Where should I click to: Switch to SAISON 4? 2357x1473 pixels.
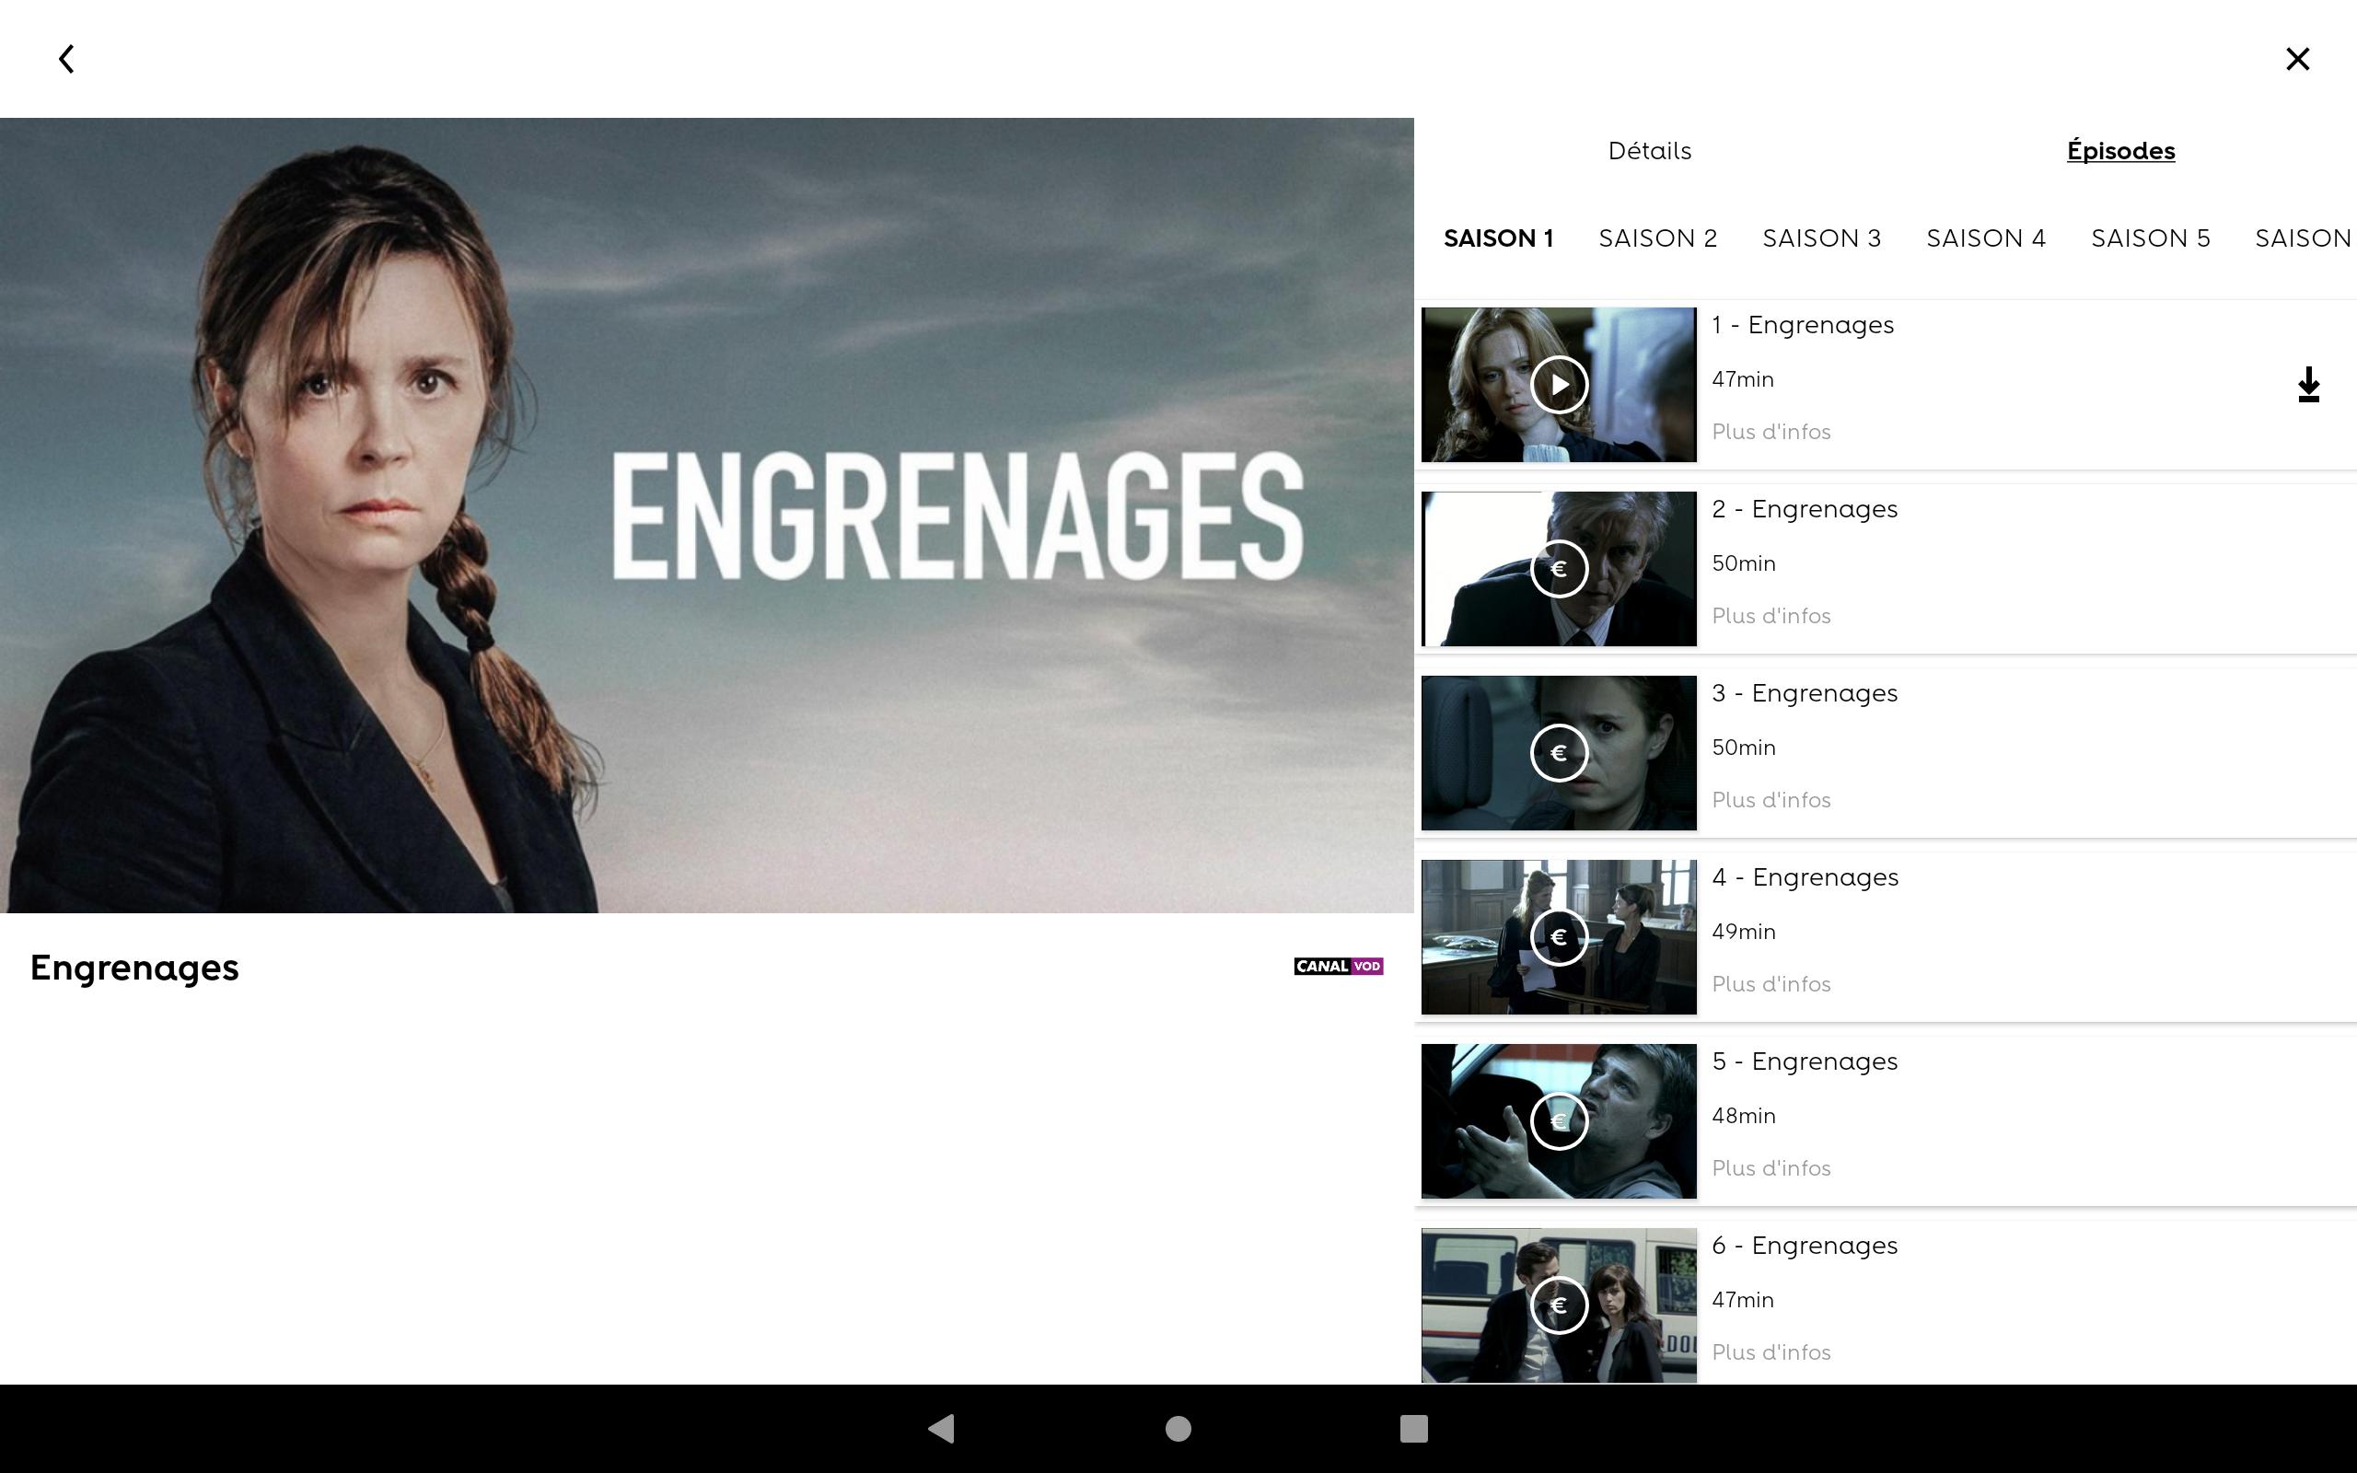(1986, 238)
